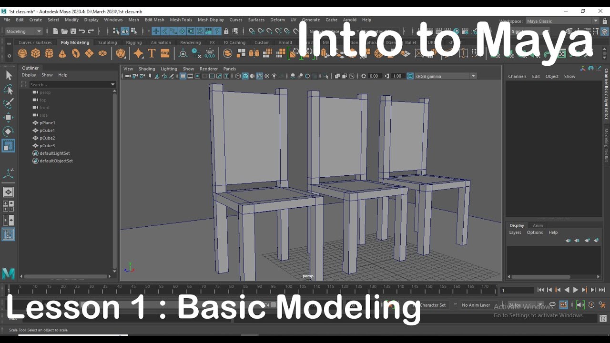The image size is (610, 343).
Task: Open the Windows menu
Action: point(113,20)
